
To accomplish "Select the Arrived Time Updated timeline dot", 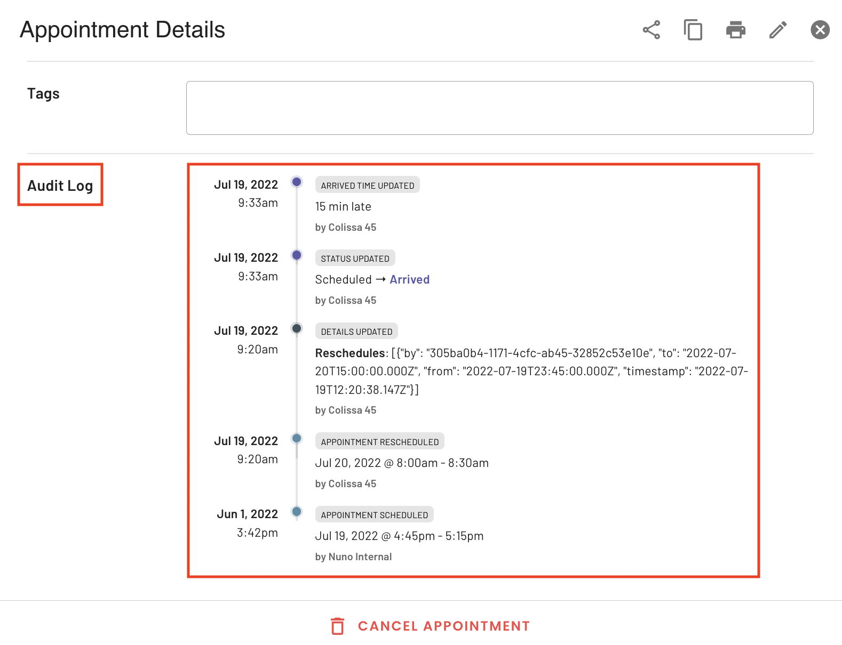I will pyautogui.click(x=297, y=182).
